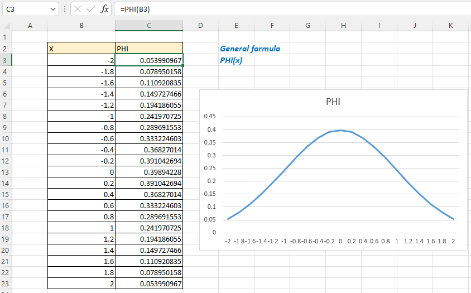The height and width of the screenshot is (293, 471).
Task: Click the Enter checkmark icon in formula bar
Action: [x=91, y=9]
